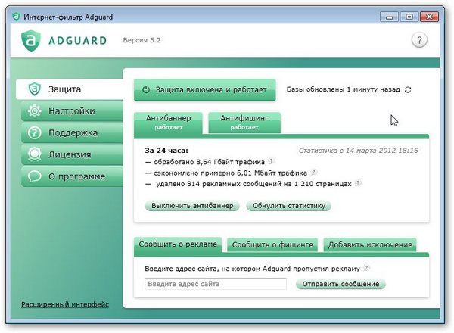Open help via question mark icon

tap(419, 40)
